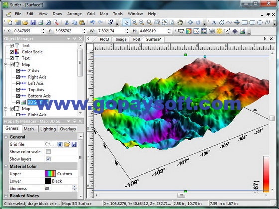Create new base map icon
The width and height of the screenshot is (279, 209).
(181, 31)
